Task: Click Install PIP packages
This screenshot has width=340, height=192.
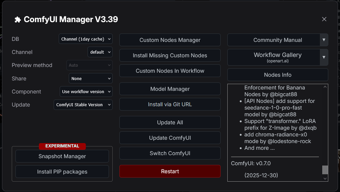Action: pyautogui.click(x=62, y=172)
